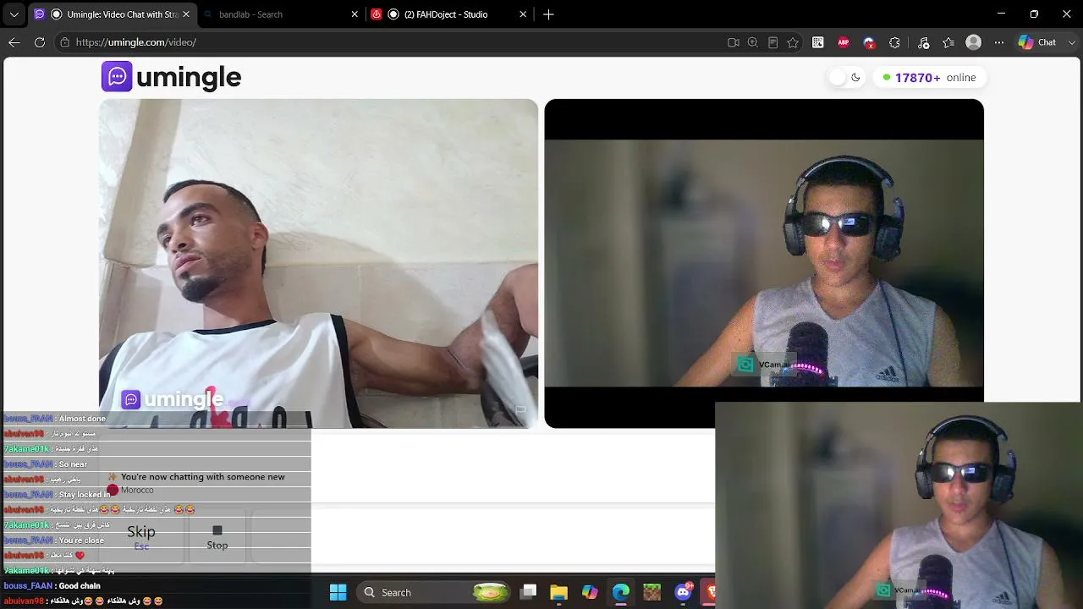Image resolution: width=1083 pixels, height=609 pixels.
Task: Click the "Good chain" chat message
Action: (80, 586)
